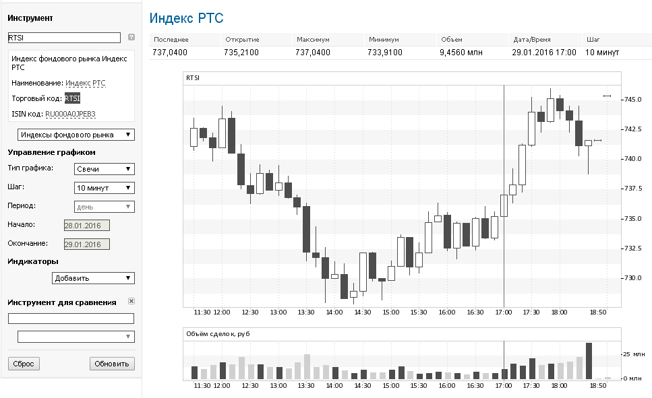Click the ISIN code RU000A0JPEB3

70,114
